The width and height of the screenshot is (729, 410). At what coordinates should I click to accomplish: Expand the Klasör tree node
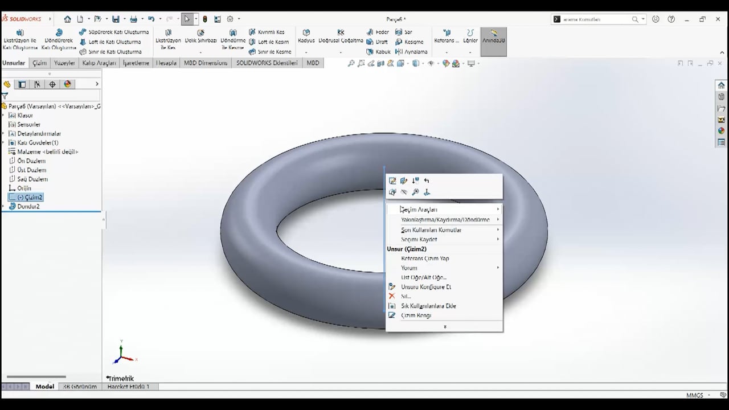point(3,116)
